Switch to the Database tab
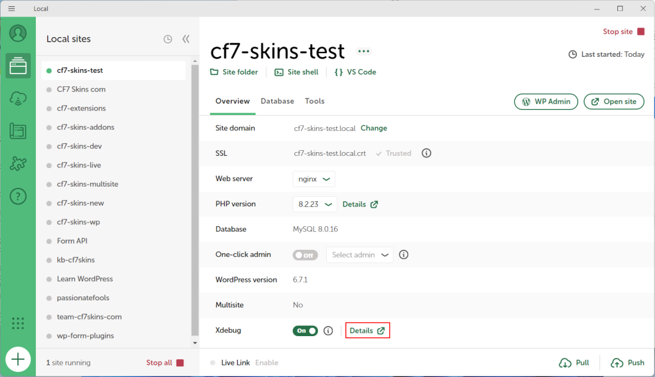655x377 pixels. tap(277, 101)
